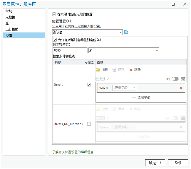The height and width of the screenshot is (169, 191).
Task: Click the outdent clause icon for Streets
Action: coord(98,79)
